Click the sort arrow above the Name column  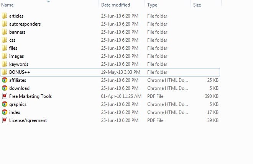coord(49,1)
